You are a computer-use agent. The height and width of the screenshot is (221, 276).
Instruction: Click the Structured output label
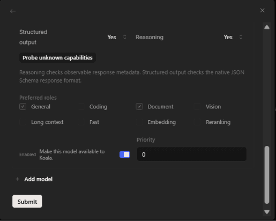[x=33, y=37]
